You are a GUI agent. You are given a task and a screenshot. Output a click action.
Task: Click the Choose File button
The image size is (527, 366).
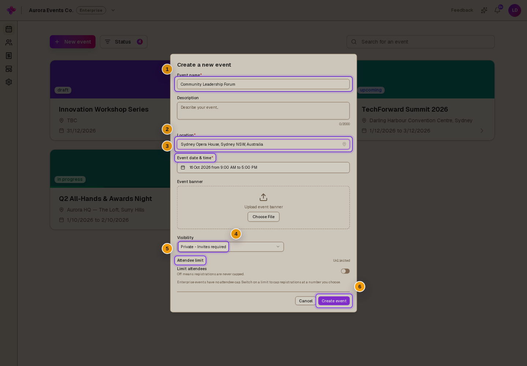click(263, 217)
